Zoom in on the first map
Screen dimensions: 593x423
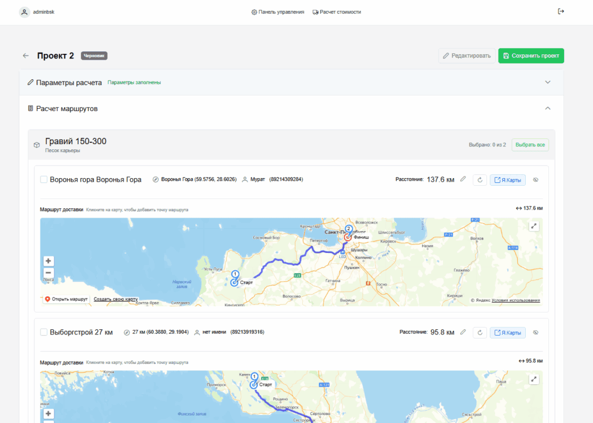(x=49, y=261)
